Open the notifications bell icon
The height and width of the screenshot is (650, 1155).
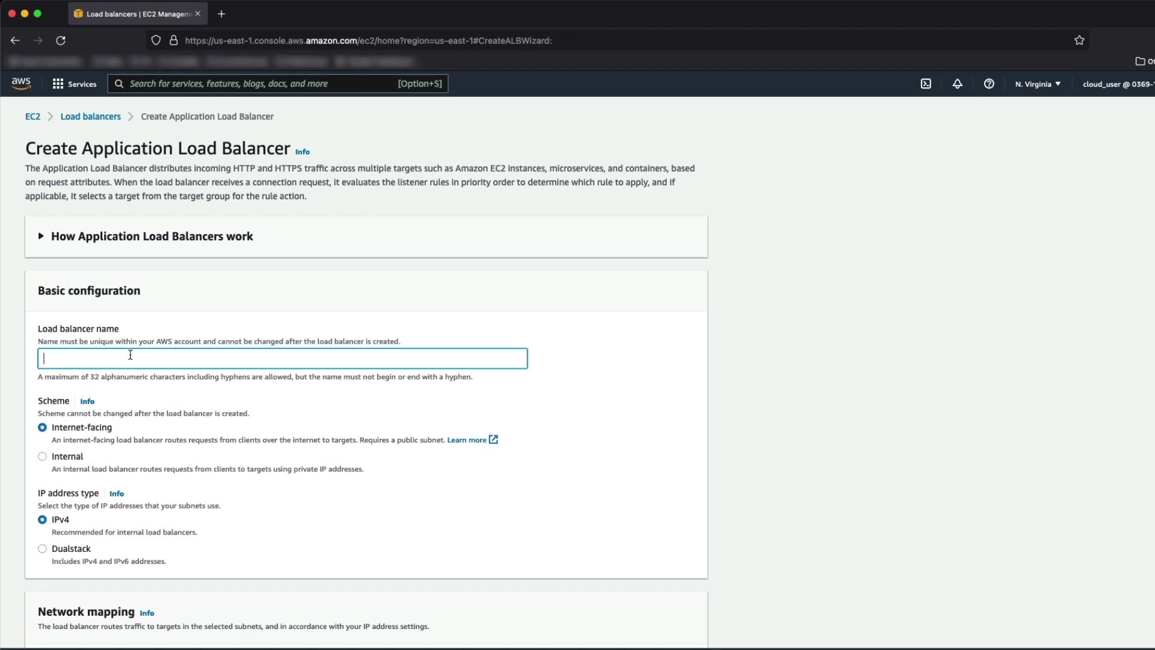pyautogui.click(x=957, y=84)
